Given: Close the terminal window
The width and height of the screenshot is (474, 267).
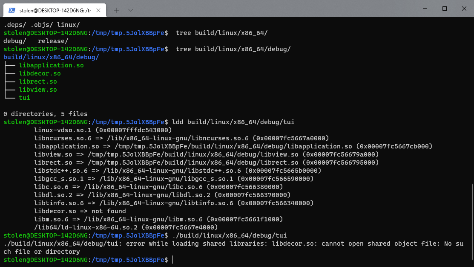Looking at the screenshot, I should (464, 9).
